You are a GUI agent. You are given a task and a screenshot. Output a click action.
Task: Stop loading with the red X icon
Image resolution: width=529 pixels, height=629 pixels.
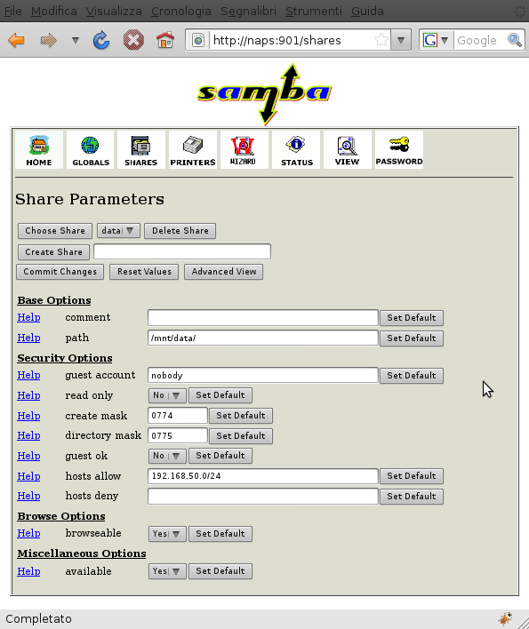[133, 40]
